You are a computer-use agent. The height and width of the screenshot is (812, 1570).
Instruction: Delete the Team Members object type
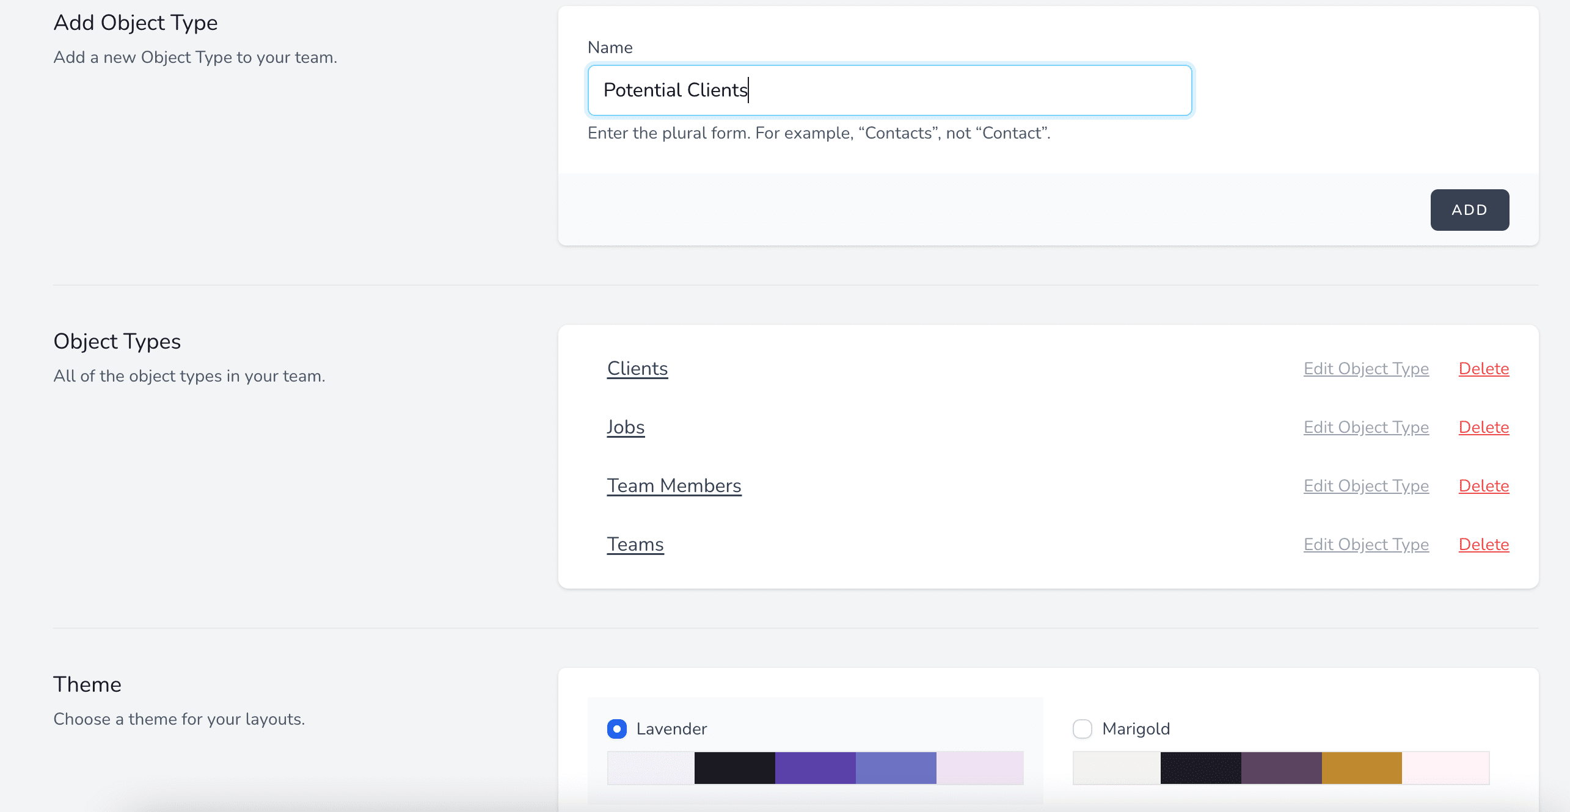(x=1483, y=486)
